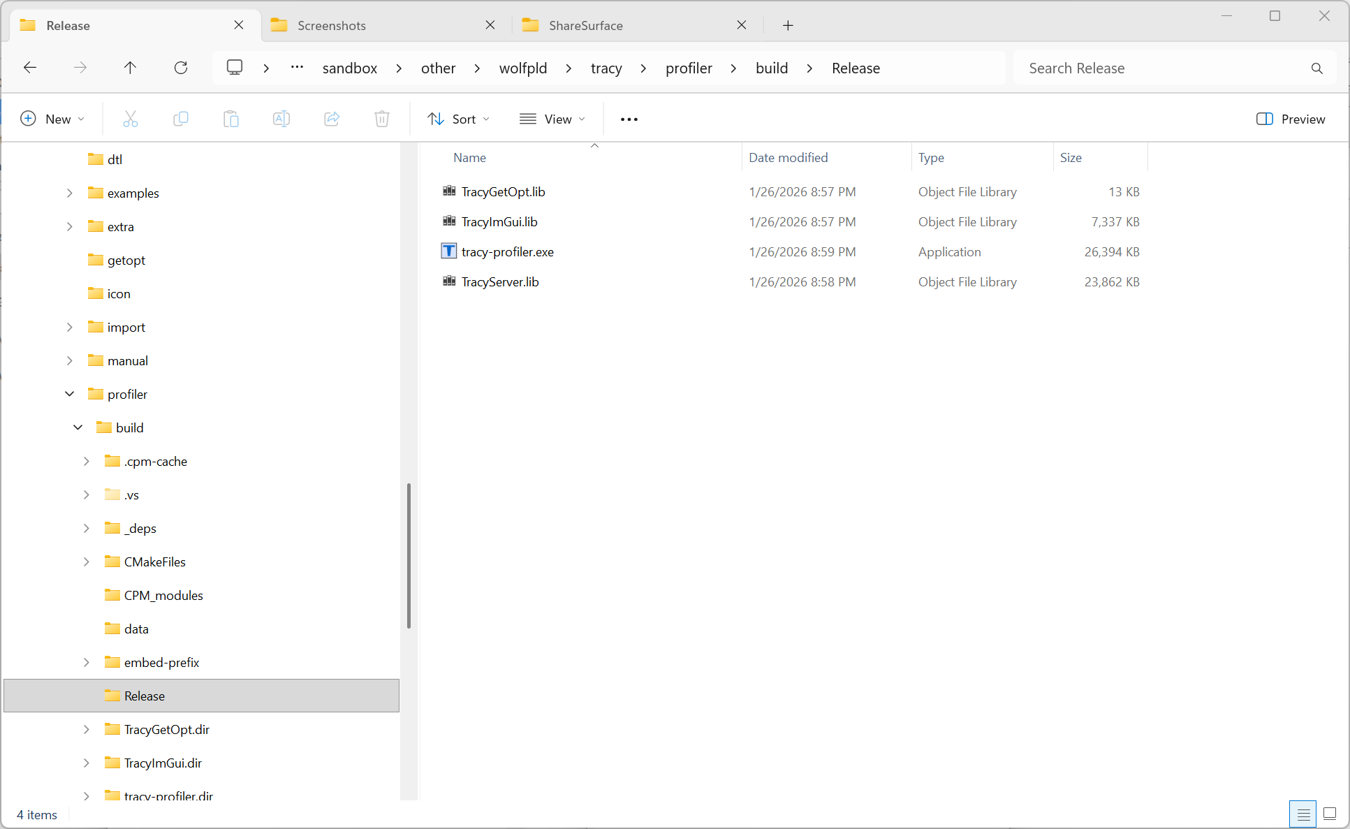Screen dimensions: 1350x829
Task: Open the New item button
Action: [52, 119]
